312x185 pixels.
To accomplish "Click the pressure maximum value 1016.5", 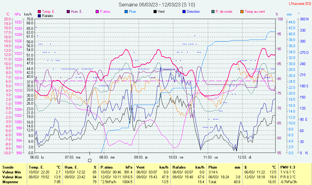I will [127, 177].
